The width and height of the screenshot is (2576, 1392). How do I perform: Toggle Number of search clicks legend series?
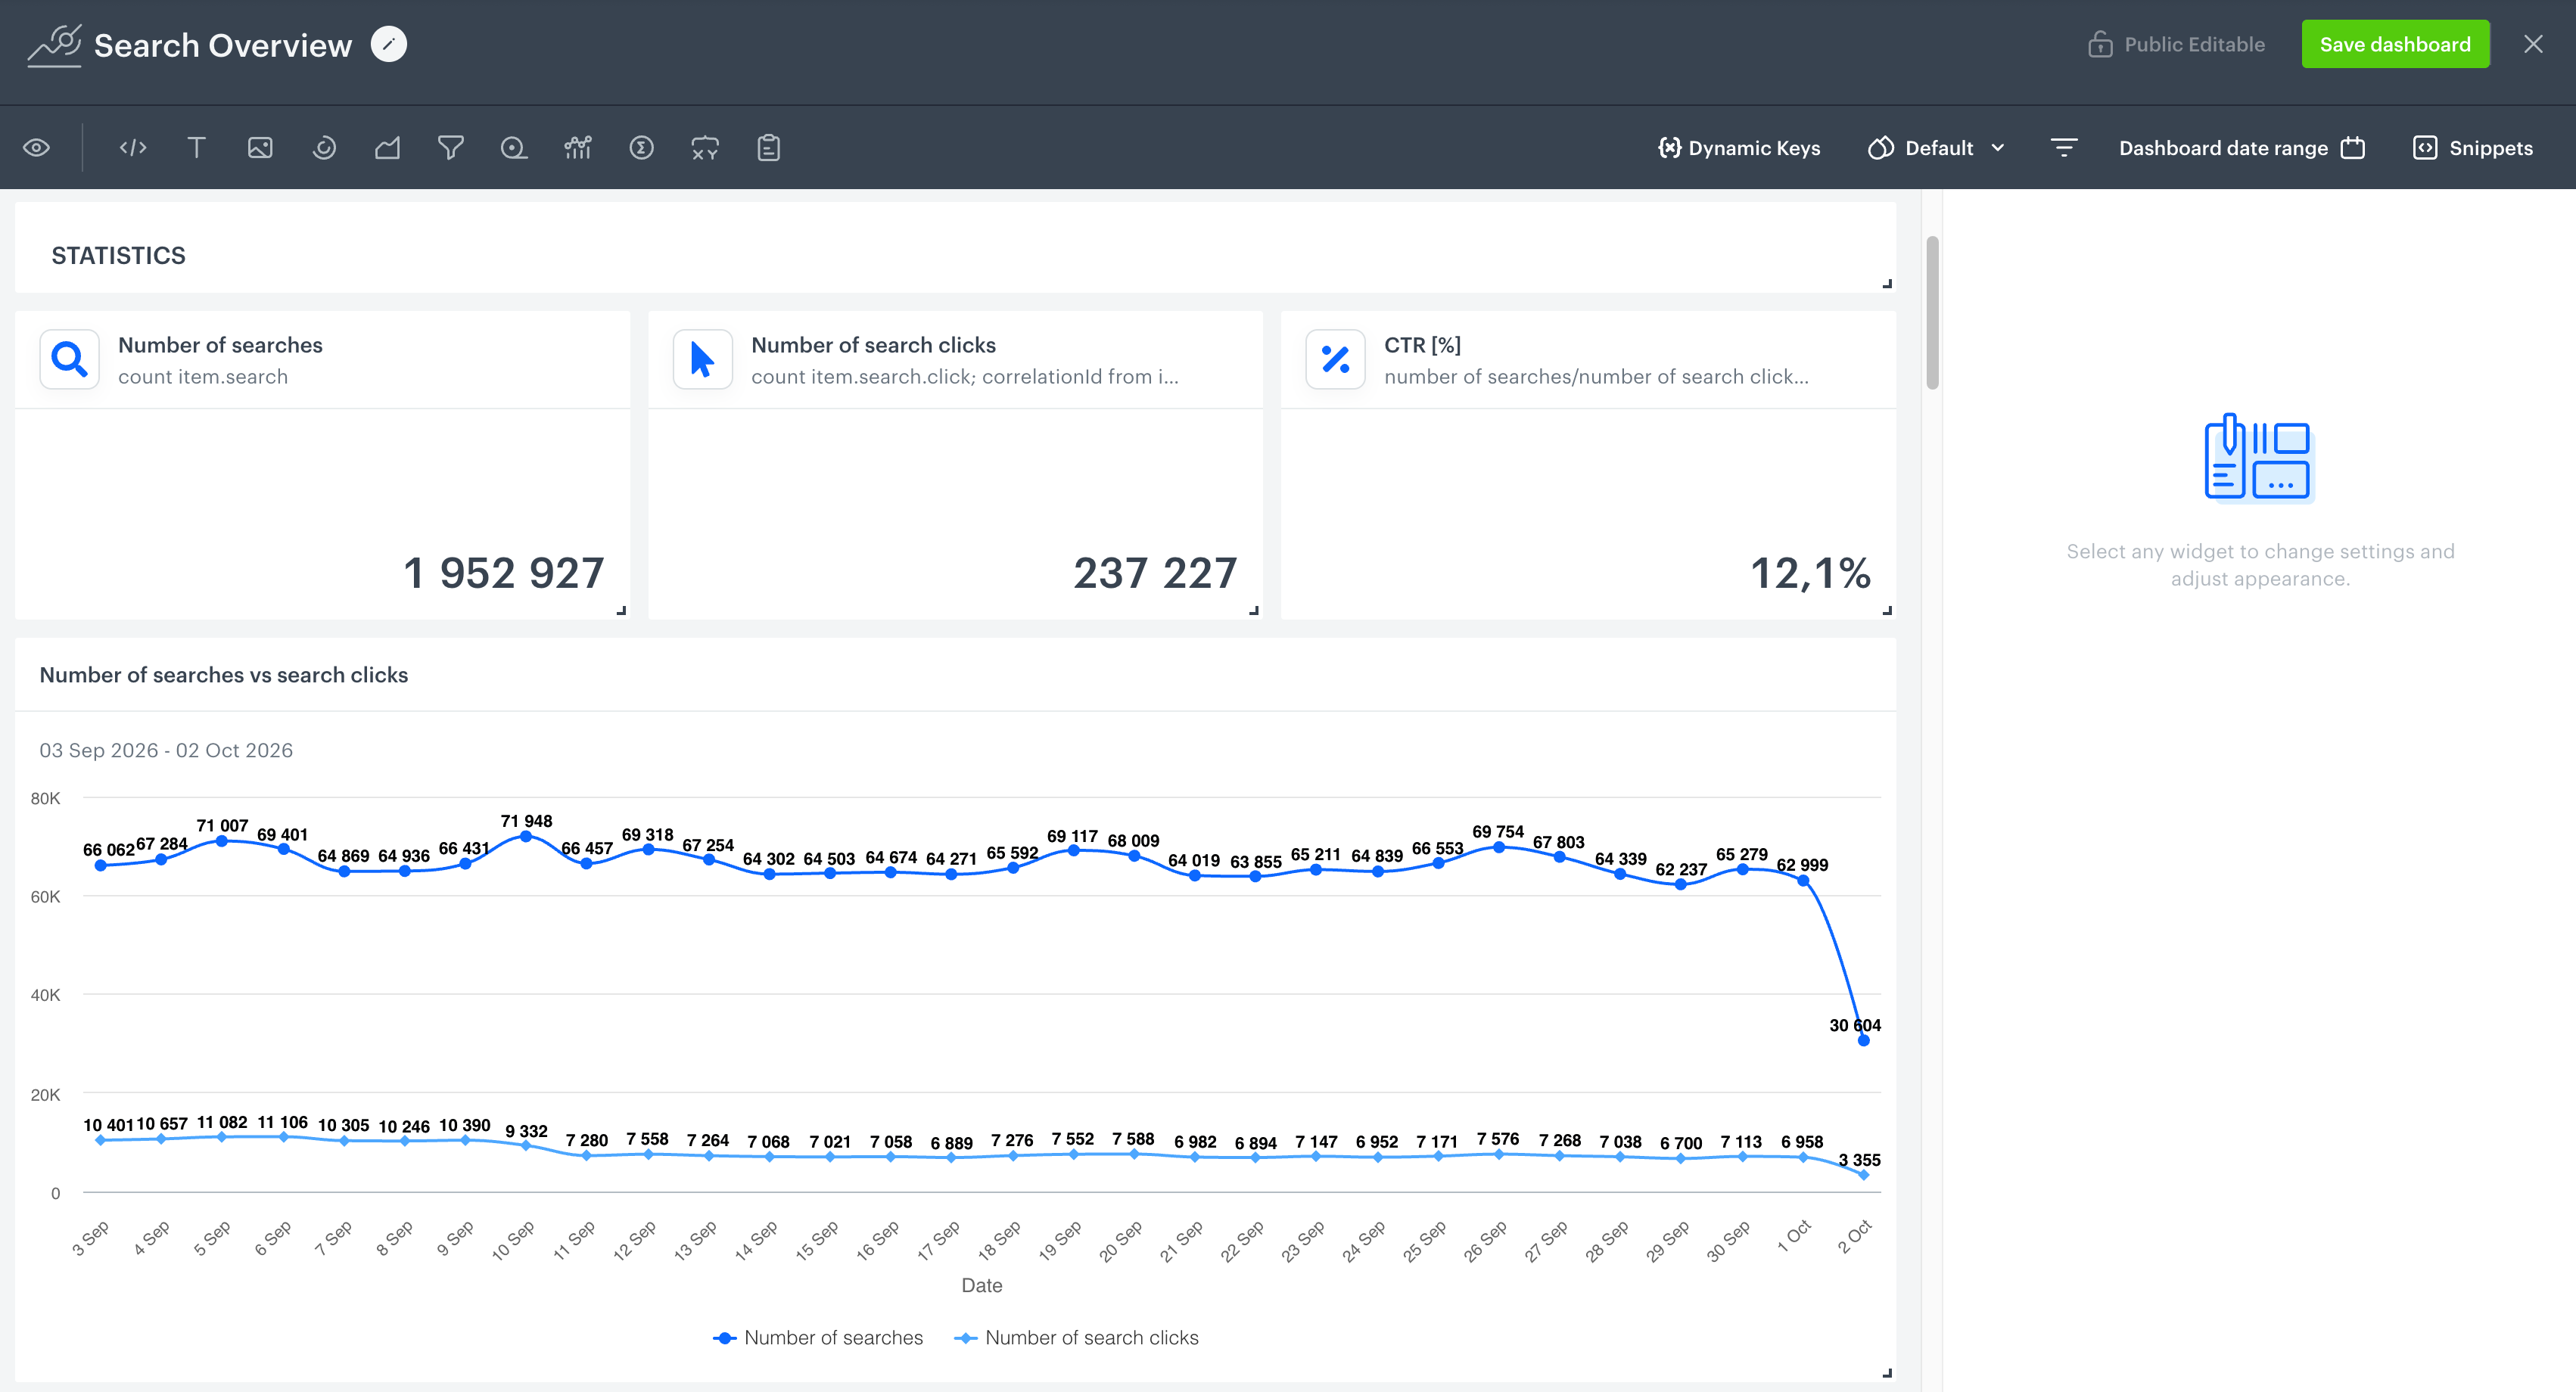point(1076,1338)
